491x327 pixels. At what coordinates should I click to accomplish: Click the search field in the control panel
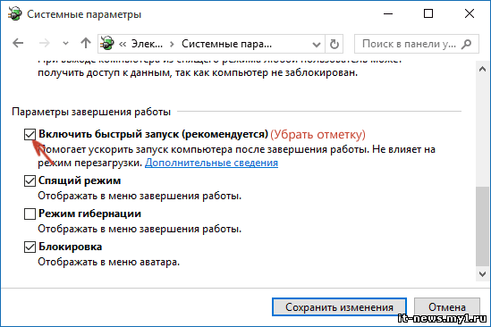tap(417, 44)
